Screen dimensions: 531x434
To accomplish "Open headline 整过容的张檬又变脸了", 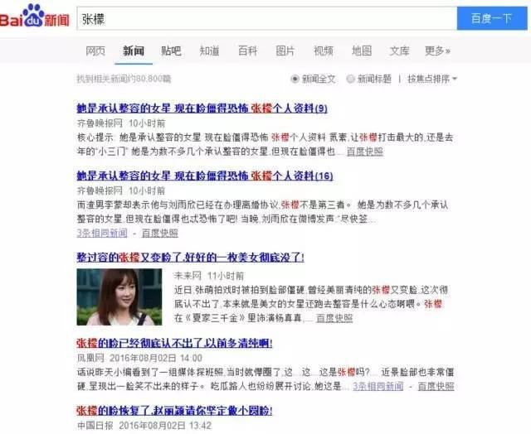I will [x=190, y=258].
